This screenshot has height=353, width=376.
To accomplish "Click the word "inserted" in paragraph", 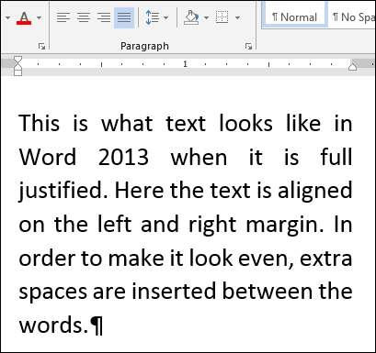I will click(174, 291).
